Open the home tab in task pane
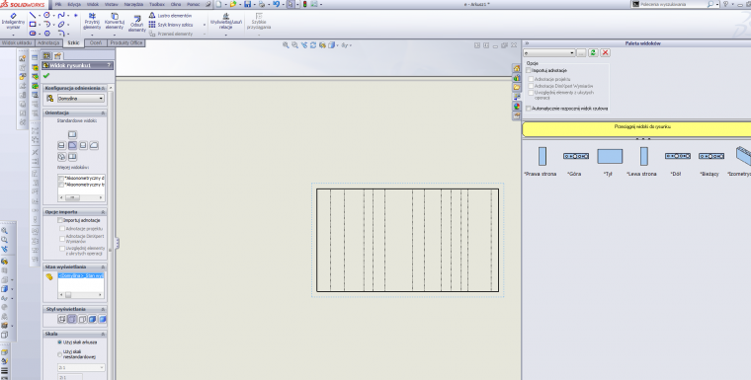The height and width of the screenshot is (380, 751). pyautogui.click(x=516, y=69)
